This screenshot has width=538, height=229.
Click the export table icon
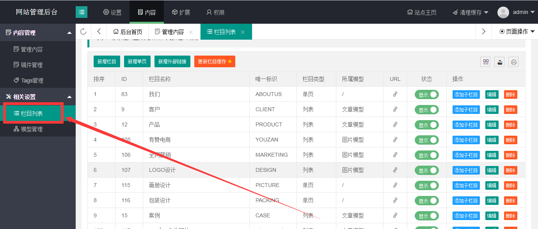click(x=499, y=62)
